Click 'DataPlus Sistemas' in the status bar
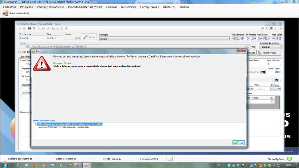The width and height of the screenshot is (299, 168). tap(66, 159)
